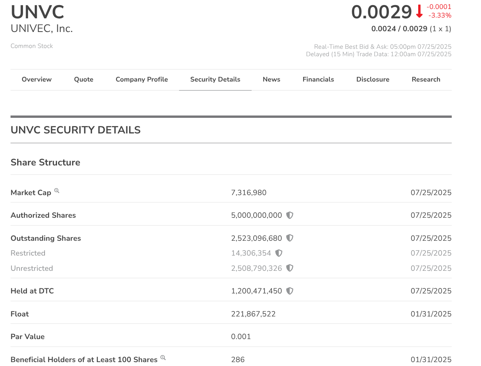This screenshot has height=366, width=481.
Task: Click the Authorized Shares date 07/25/2025
Action: 431,215
